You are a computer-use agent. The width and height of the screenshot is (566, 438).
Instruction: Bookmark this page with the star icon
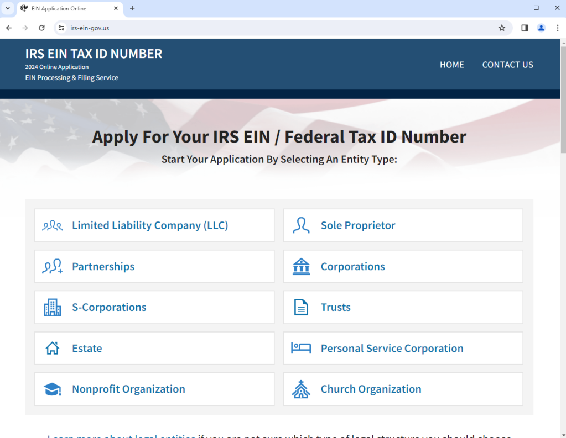coord(502,28)
